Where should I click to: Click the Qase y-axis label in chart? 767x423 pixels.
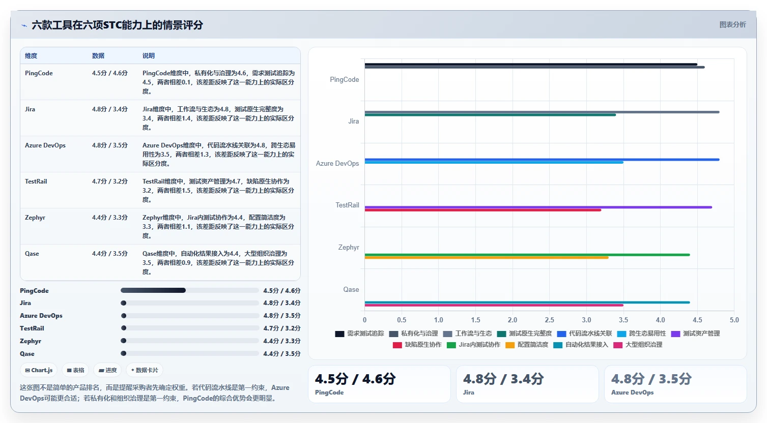pos(351,290)
